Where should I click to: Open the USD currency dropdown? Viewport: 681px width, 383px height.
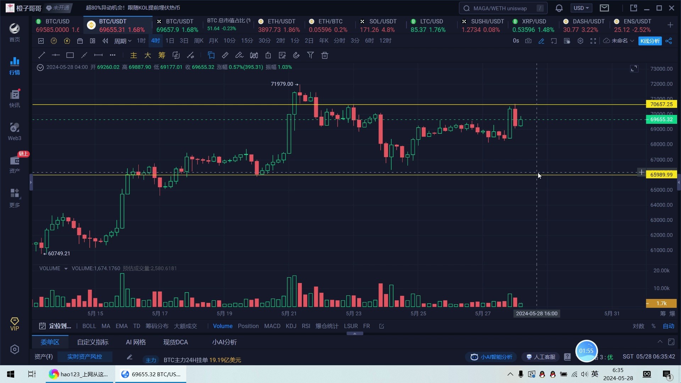pyautogui.click(x=581, y=8)
